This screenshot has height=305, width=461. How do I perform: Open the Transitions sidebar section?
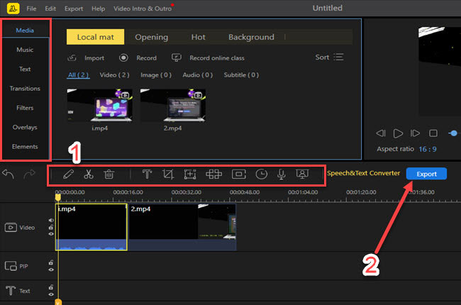pyautogui.click(x=25, y=89)
